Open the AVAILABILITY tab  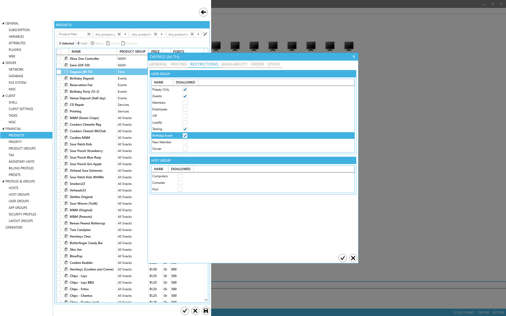pyautogui.click(x=234, y=64)
